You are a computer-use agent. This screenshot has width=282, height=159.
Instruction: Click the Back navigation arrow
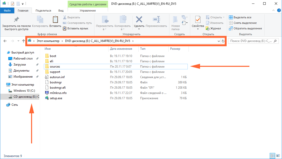click(x=5, y=41)
